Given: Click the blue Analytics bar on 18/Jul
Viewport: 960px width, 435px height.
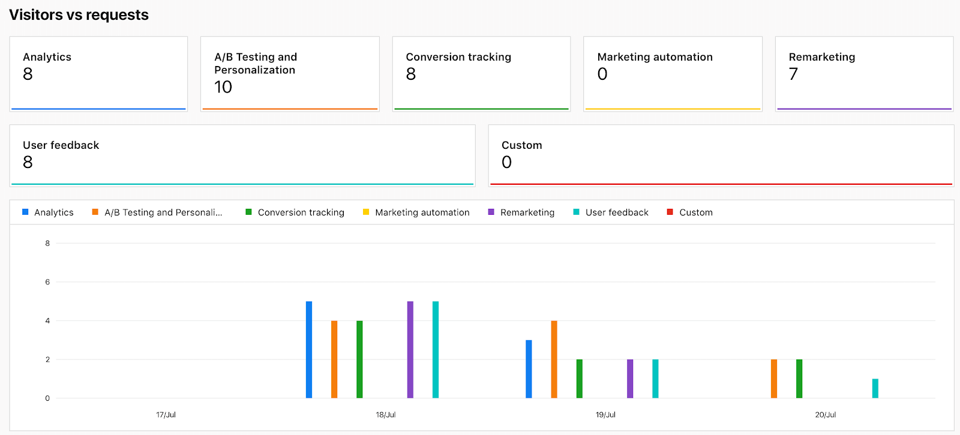Looking at the screenshot, I should tap(309, 350).
